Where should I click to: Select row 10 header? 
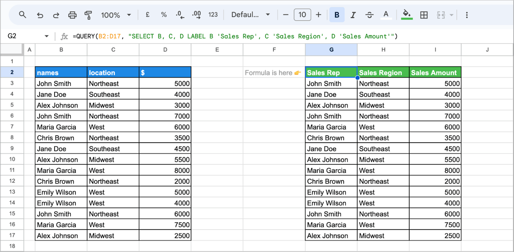pyautogui.click(x=12, y=159)
